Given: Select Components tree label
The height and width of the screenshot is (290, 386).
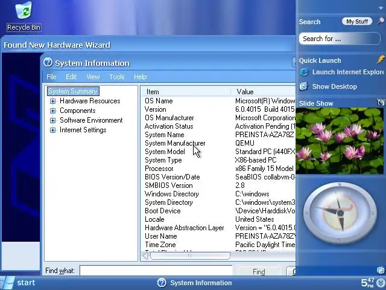Looking at the screenshot, I should (78, 111).
